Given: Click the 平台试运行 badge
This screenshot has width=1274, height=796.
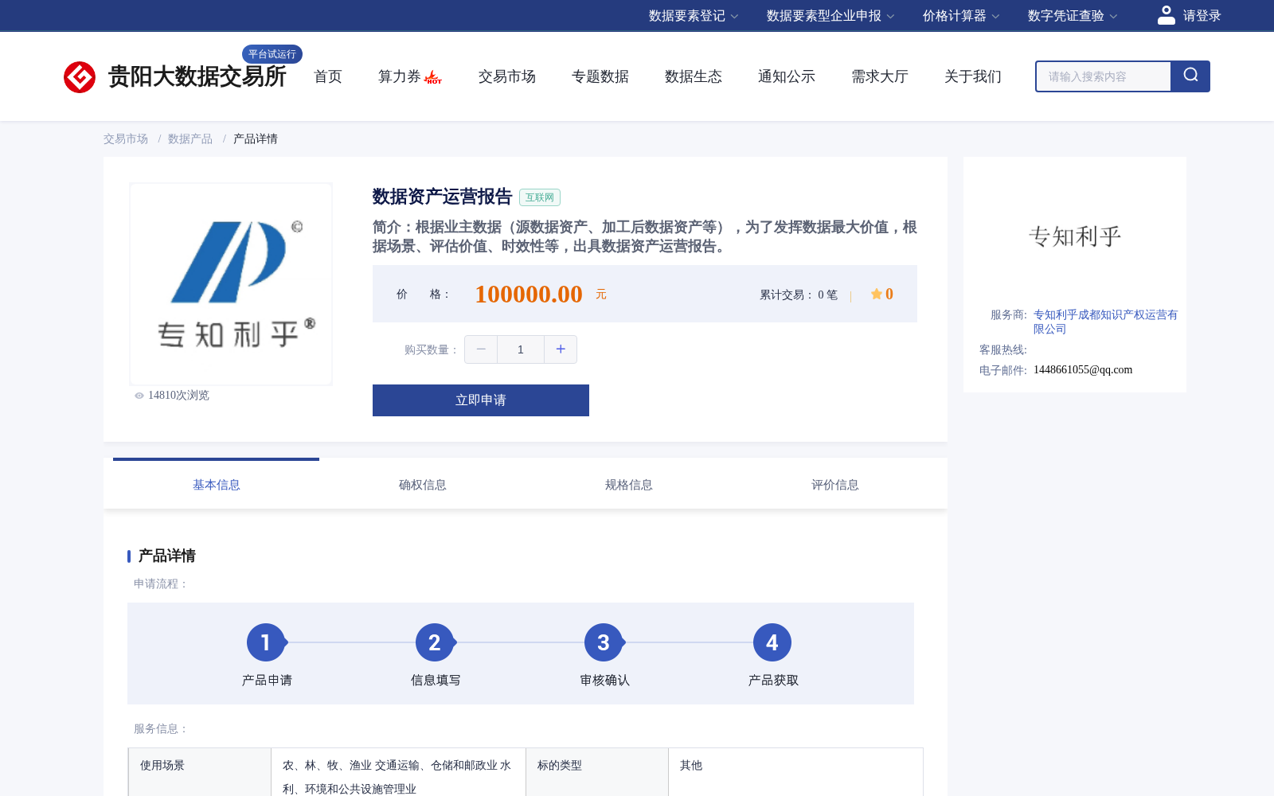Looking at the screenshot, I should click(x=272, y=54).
